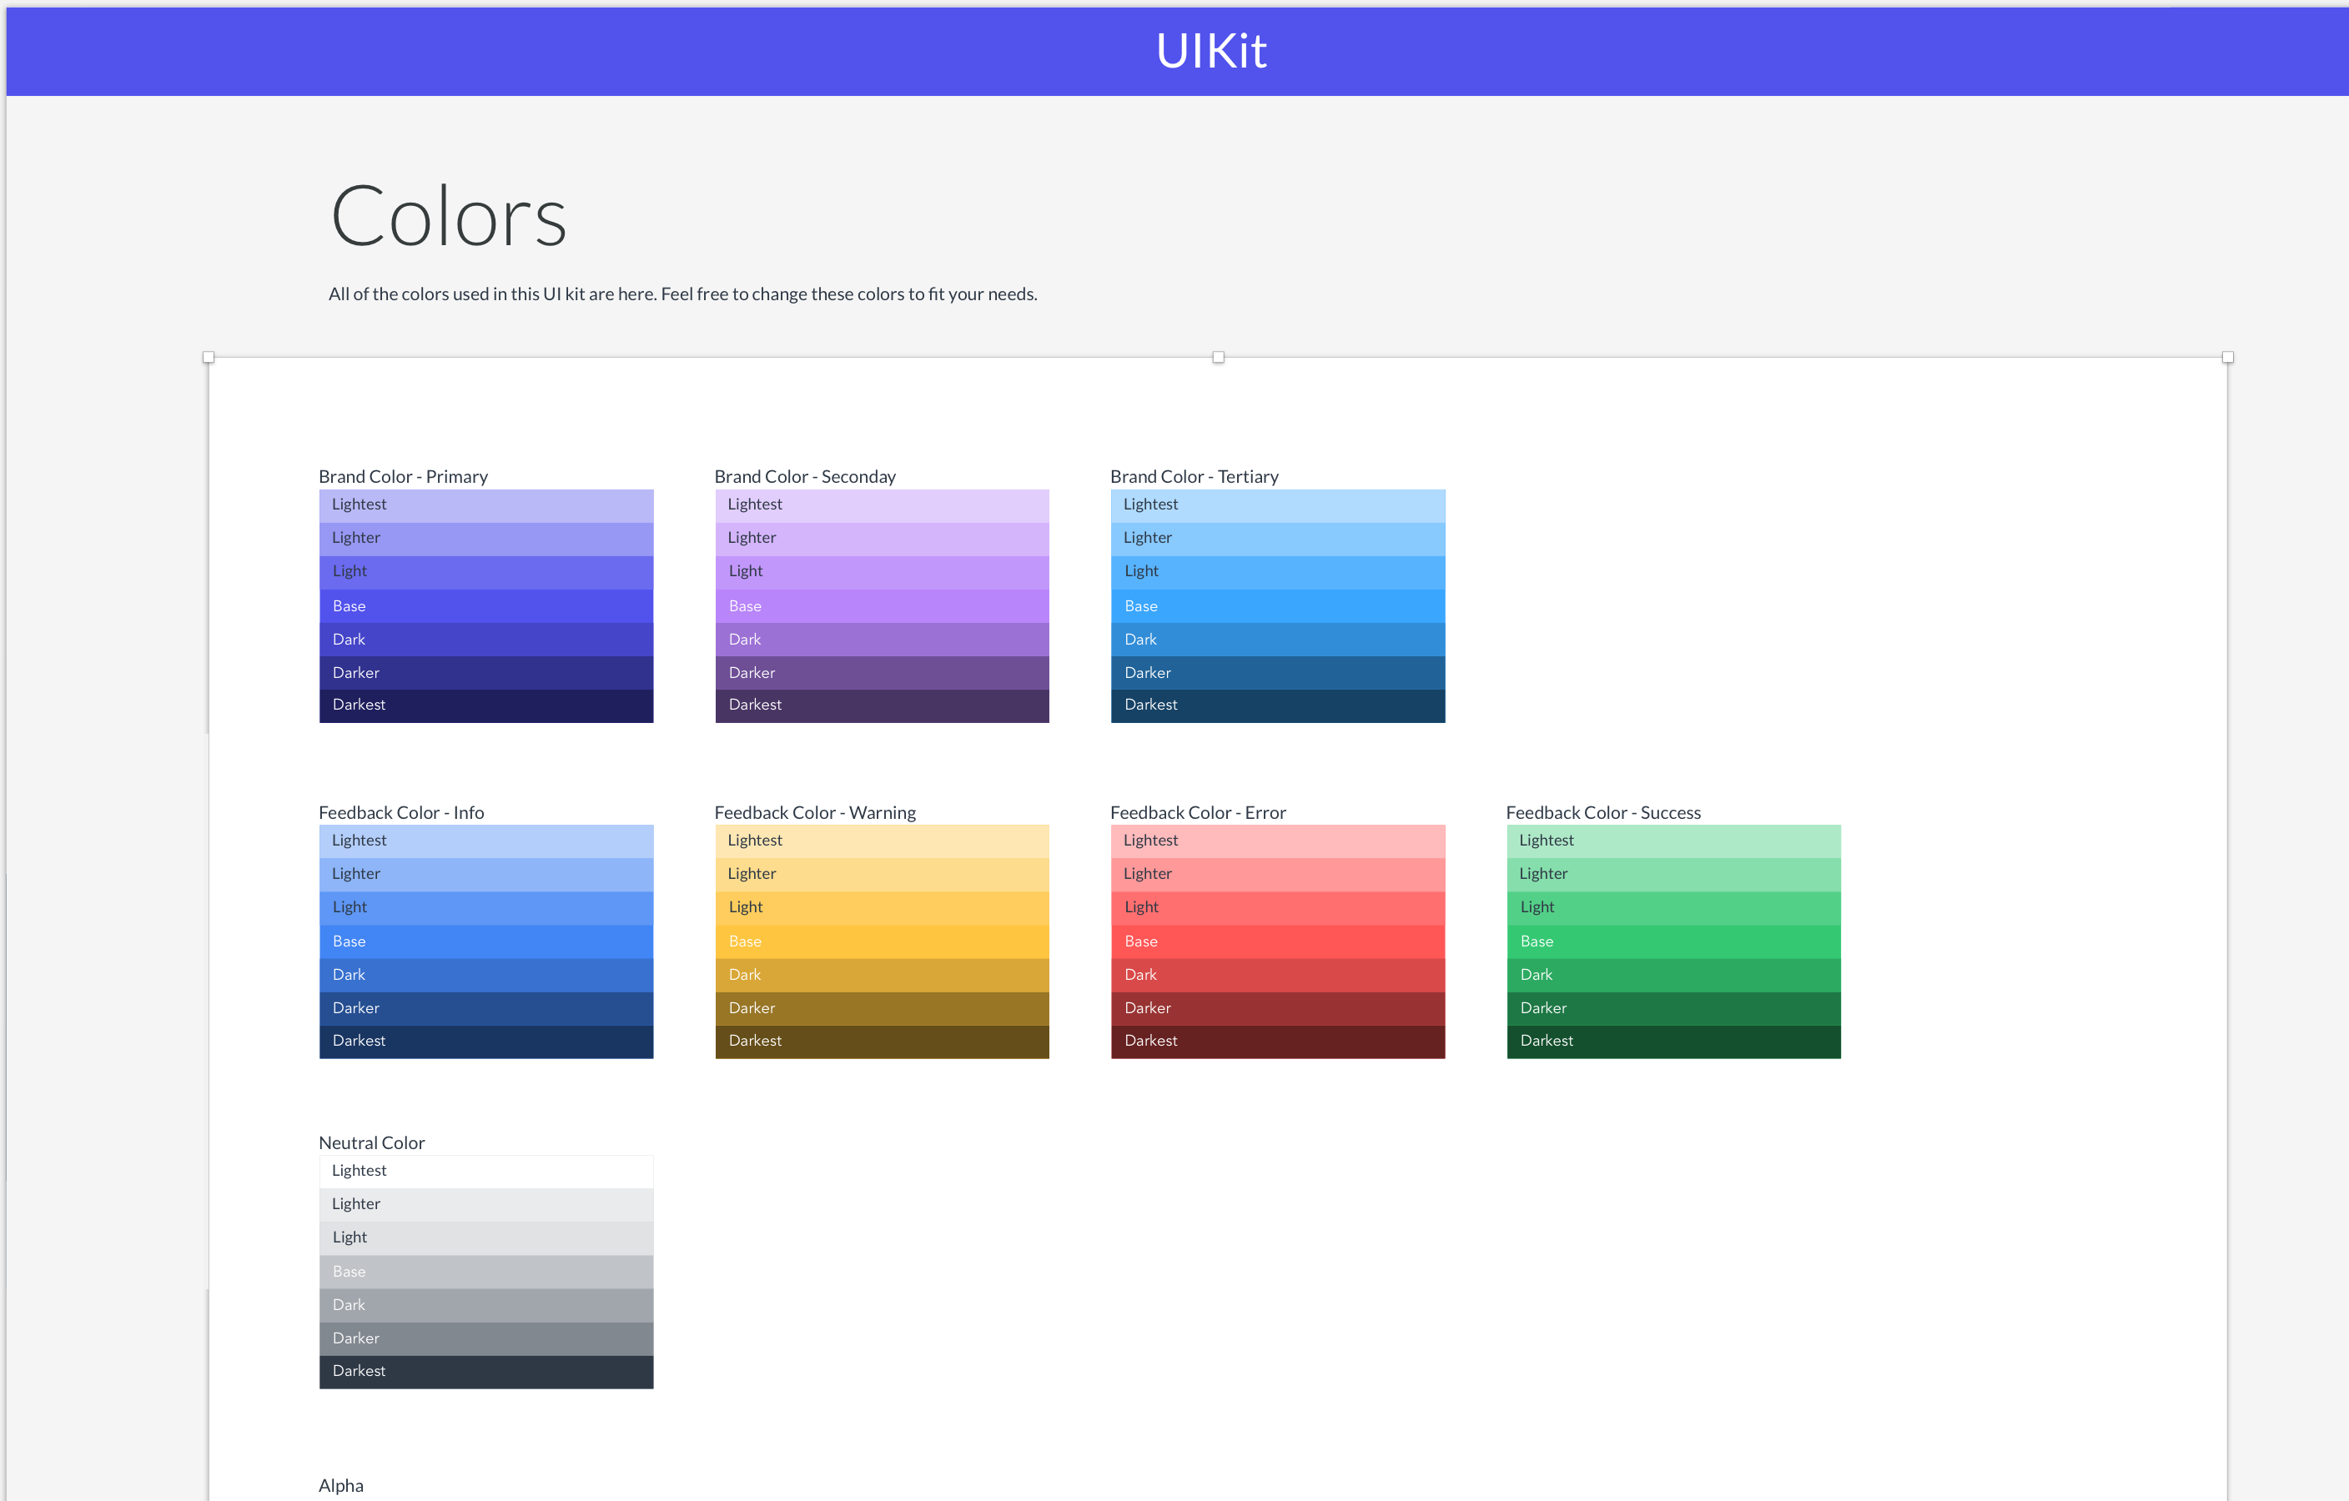Click the Base swatch in Feedback Color Warning
Viewport: 2349px width, 1501px height.
882,941
